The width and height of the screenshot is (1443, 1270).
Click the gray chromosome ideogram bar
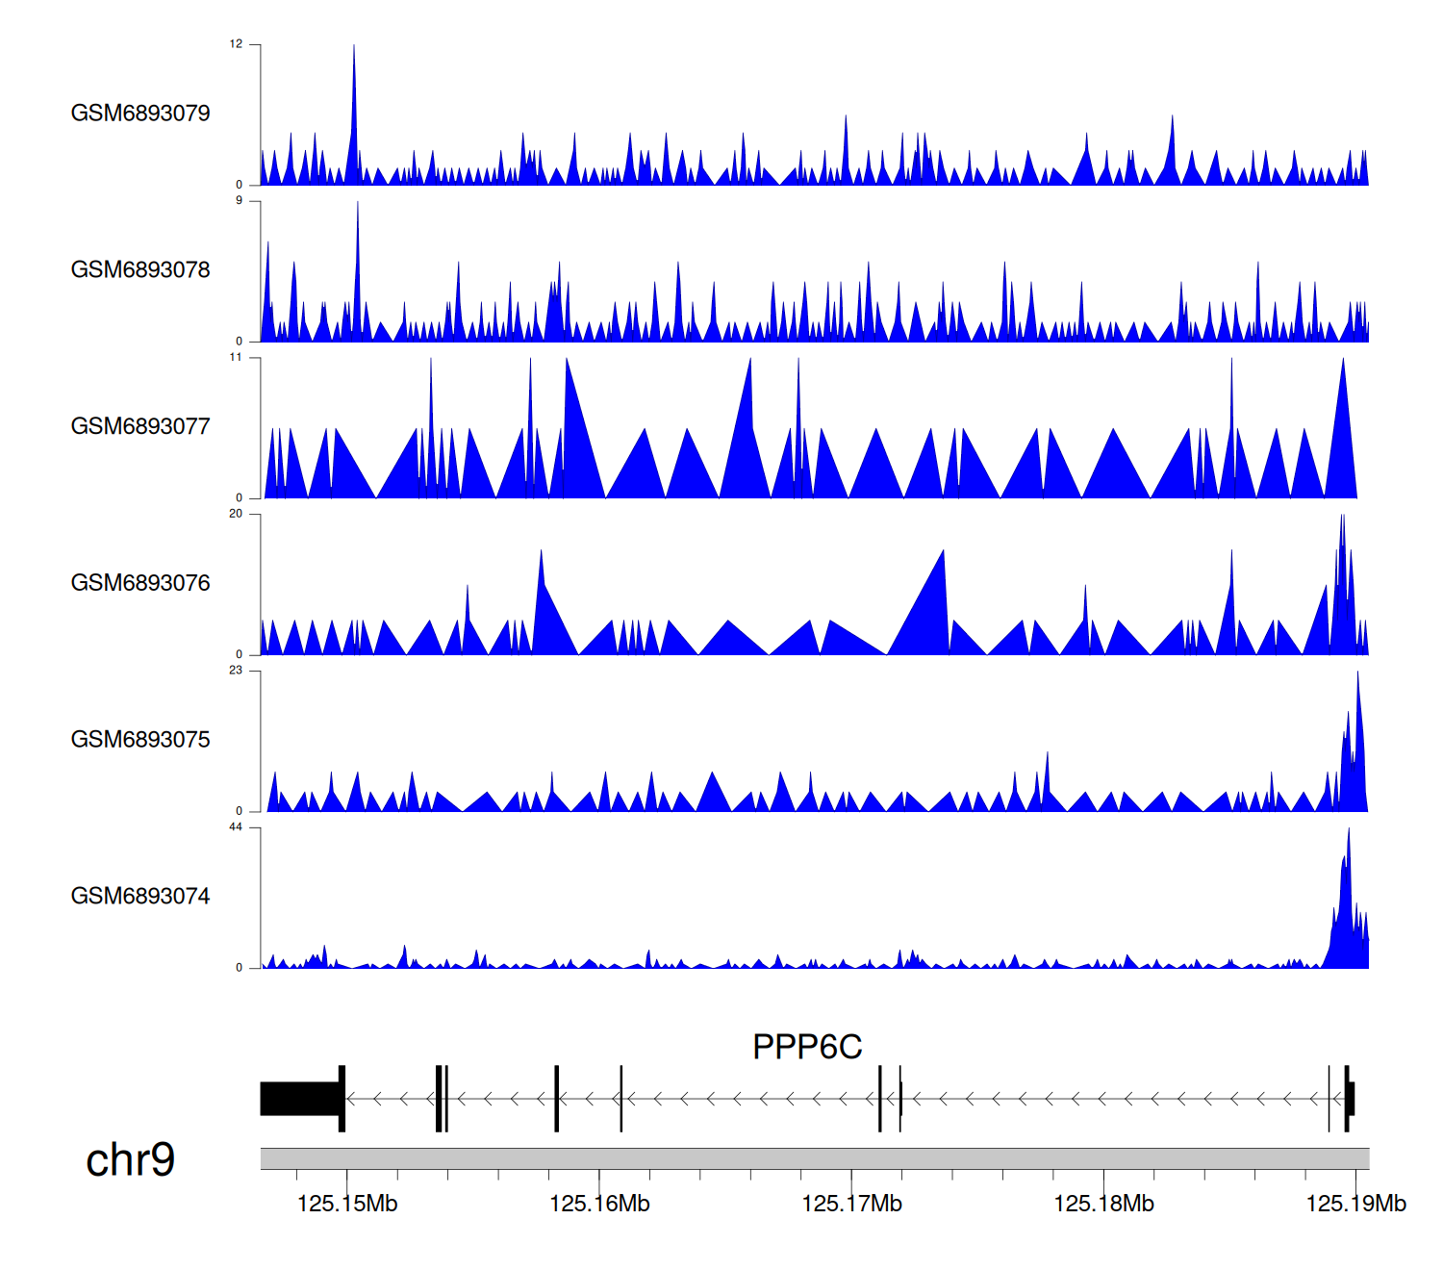tap(814, 1158)
